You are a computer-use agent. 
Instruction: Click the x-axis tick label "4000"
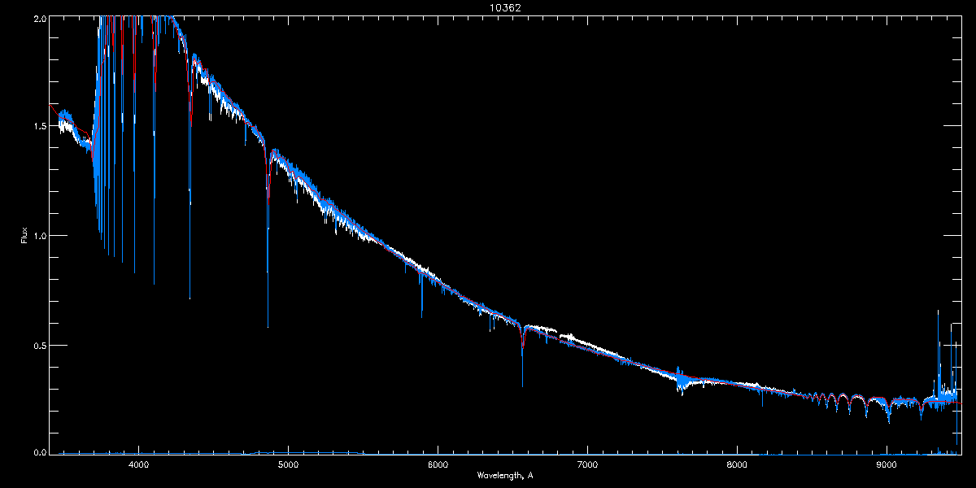138,464
